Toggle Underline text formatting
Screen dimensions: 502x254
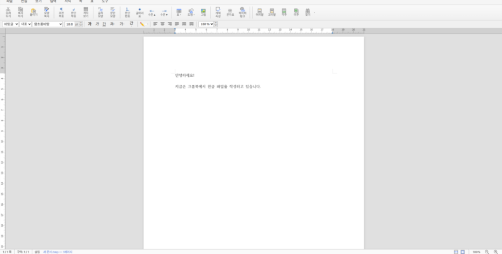[x=104, y=24]
